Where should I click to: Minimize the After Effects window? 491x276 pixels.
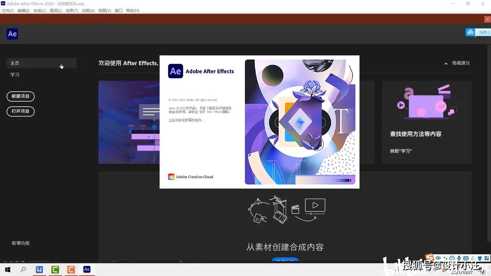[453, 4]
